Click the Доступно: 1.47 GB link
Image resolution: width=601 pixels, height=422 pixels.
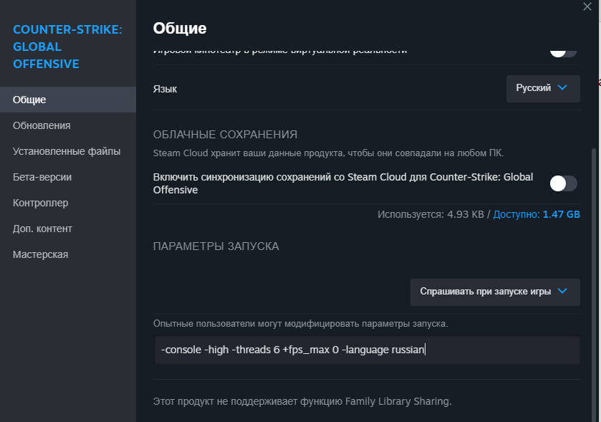[x=537, y=214]
